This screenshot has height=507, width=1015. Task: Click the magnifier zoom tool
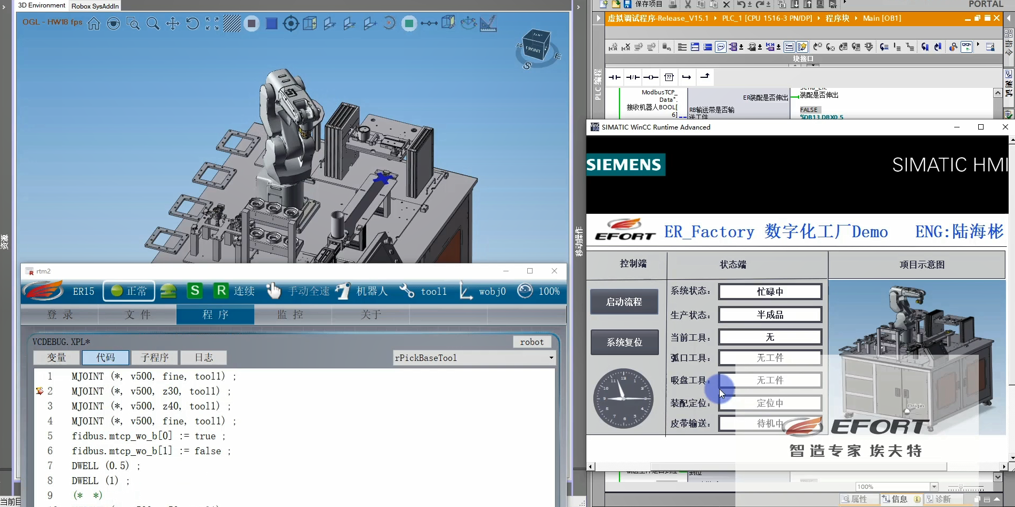point(153,24)
